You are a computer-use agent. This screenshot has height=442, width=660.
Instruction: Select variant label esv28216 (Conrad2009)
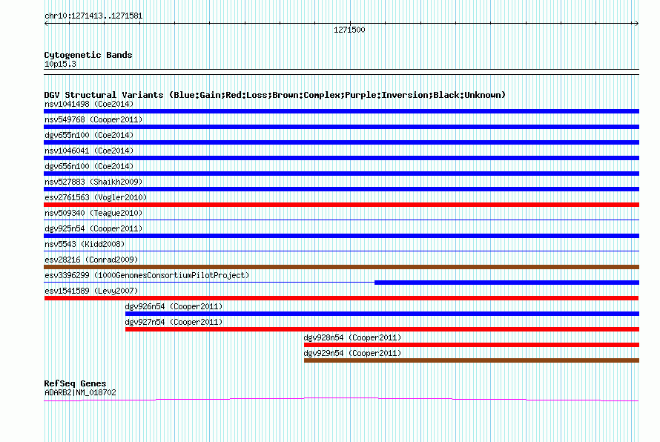[x=91, y=260]
